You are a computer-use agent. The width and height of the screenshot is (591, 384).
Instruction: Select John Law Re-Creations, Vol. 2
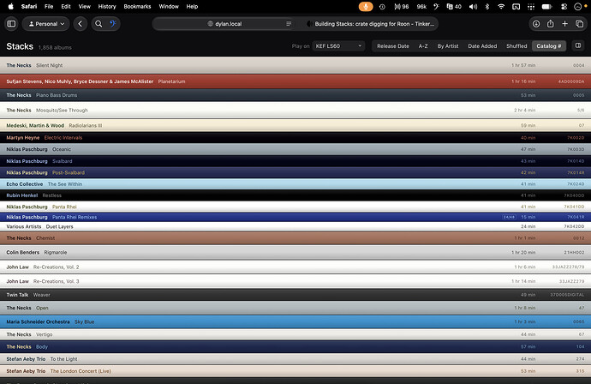295,267
